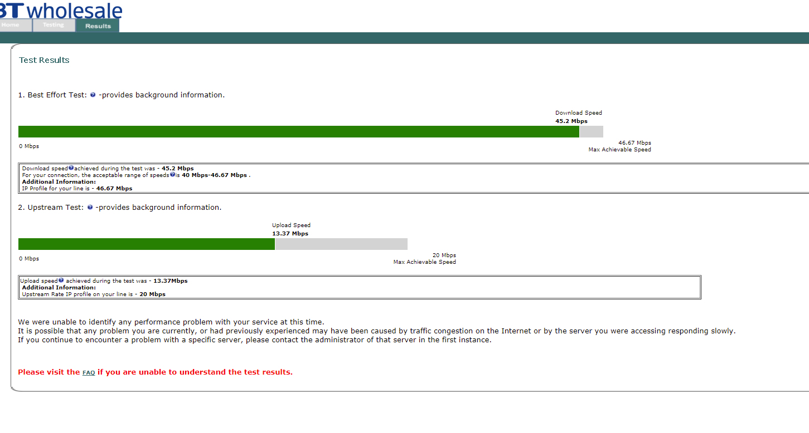Click grey unfilled part of upload bar

tap(341, 244)
